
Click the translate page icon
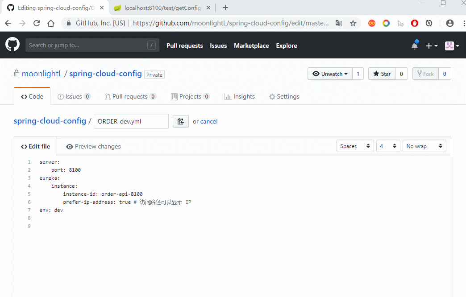[x=338, y=23]
